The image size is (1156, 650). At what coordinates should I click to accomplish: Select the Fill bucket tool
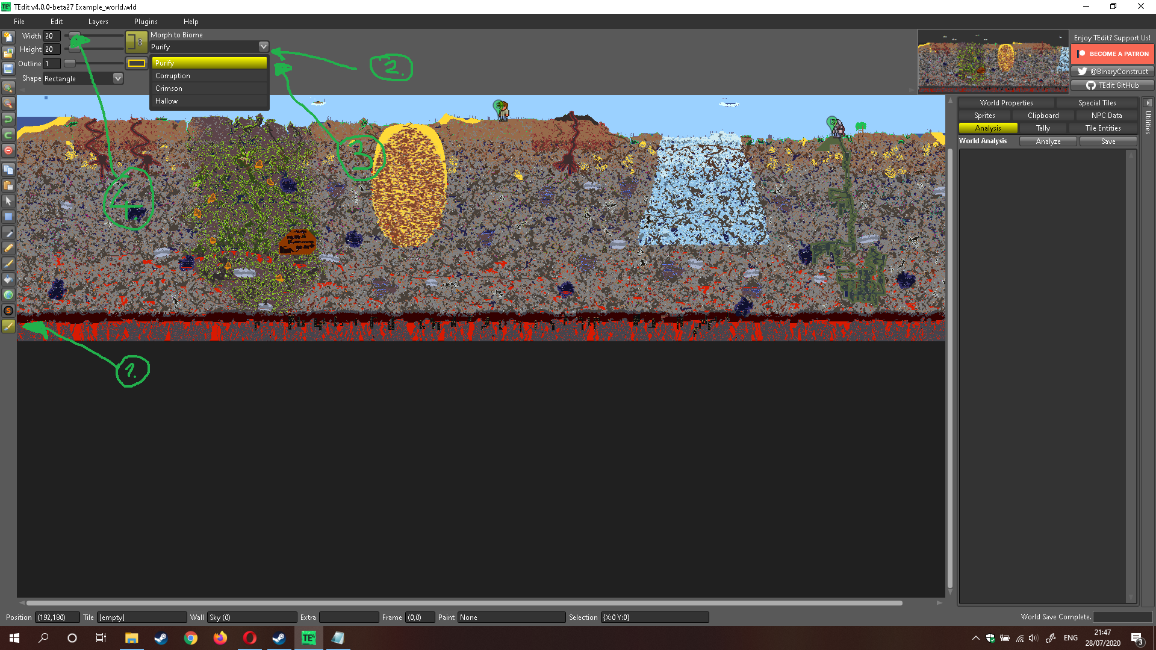(8, 279)
